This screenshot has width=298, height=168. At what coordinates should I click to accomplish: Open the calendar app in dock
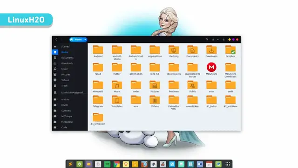209,164
